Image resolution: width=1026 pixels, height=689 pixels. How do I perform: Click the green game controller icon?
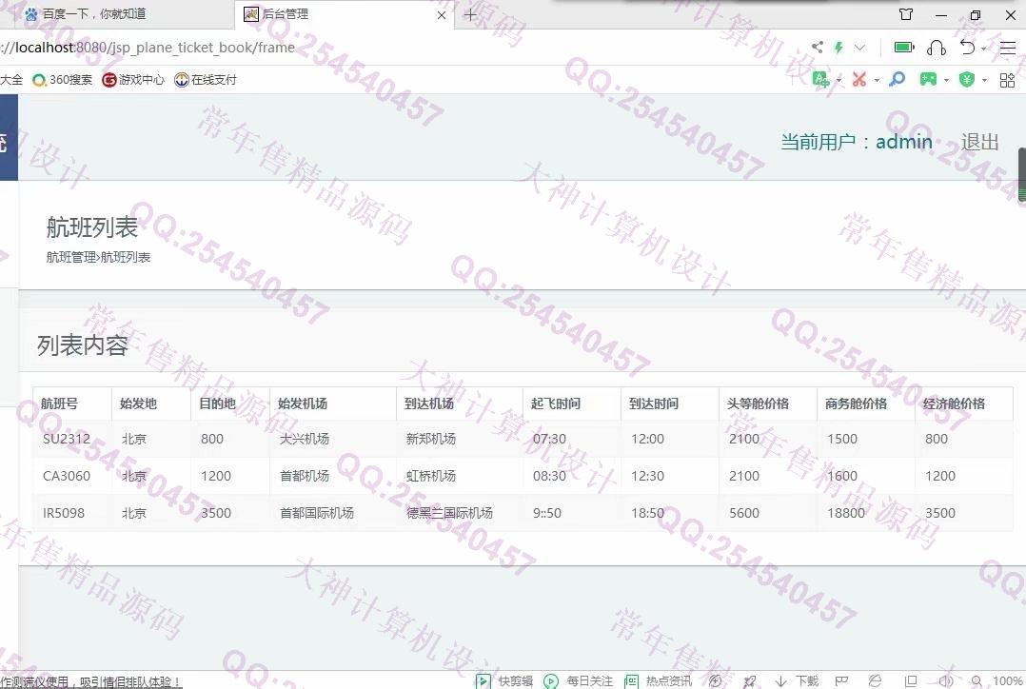[927, 80]
